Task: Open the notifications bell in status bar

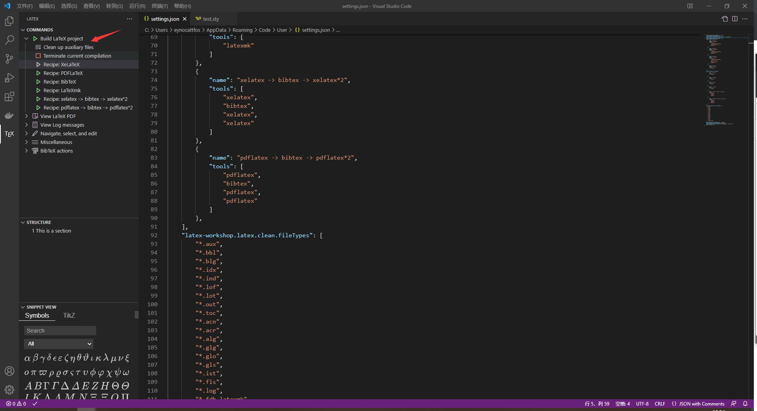Action: coord(745,404)
